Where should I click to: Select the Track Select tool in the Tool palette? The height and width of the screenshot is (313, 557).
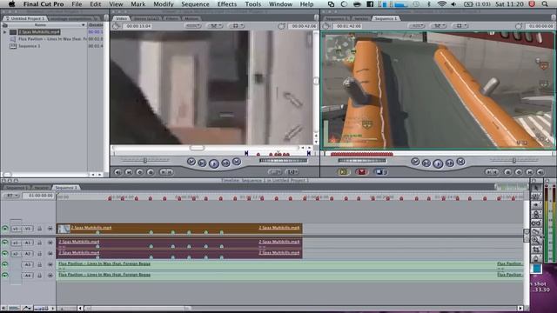coord(536,205)
